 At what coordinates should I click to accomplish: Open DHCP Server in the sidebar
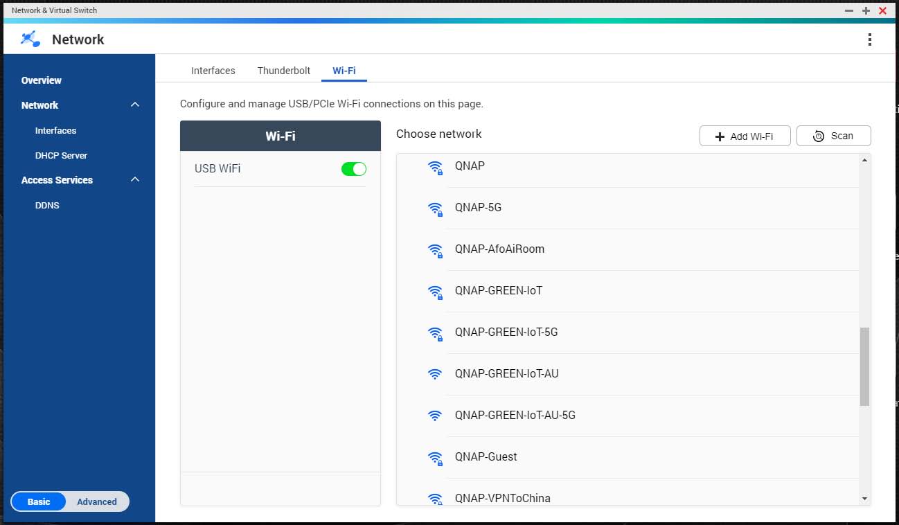(x=61, y=155)
